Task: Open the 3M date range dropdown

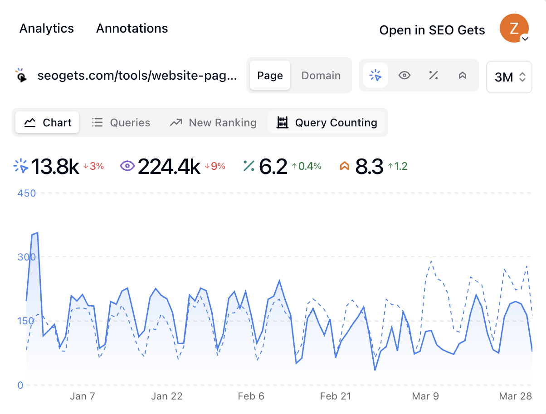Action: tap(509, 77)
